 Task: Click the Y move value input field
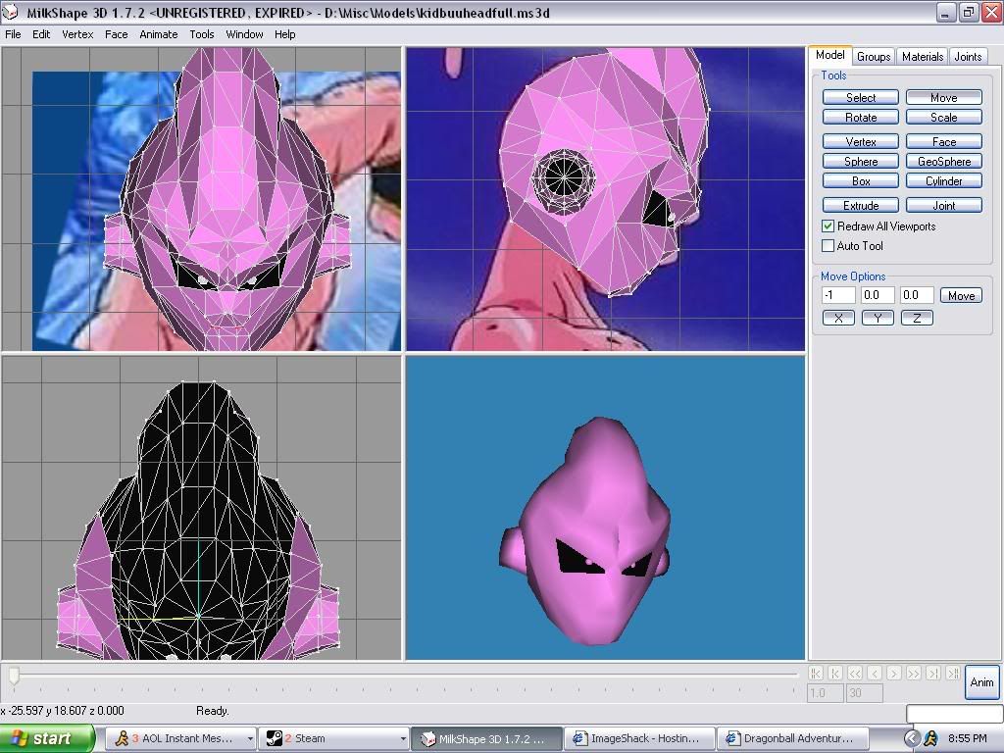(878, 295)
